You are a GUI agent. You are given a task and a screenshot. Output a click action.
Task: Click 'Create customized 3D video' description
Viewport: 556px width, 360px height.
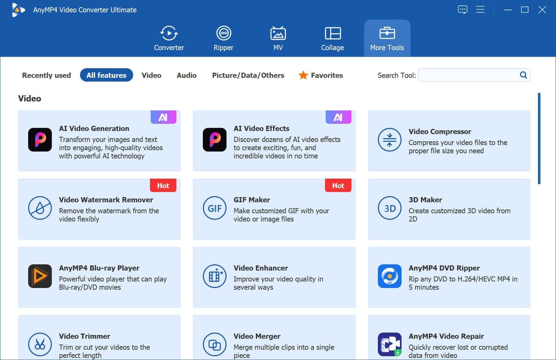pos(460,215)
